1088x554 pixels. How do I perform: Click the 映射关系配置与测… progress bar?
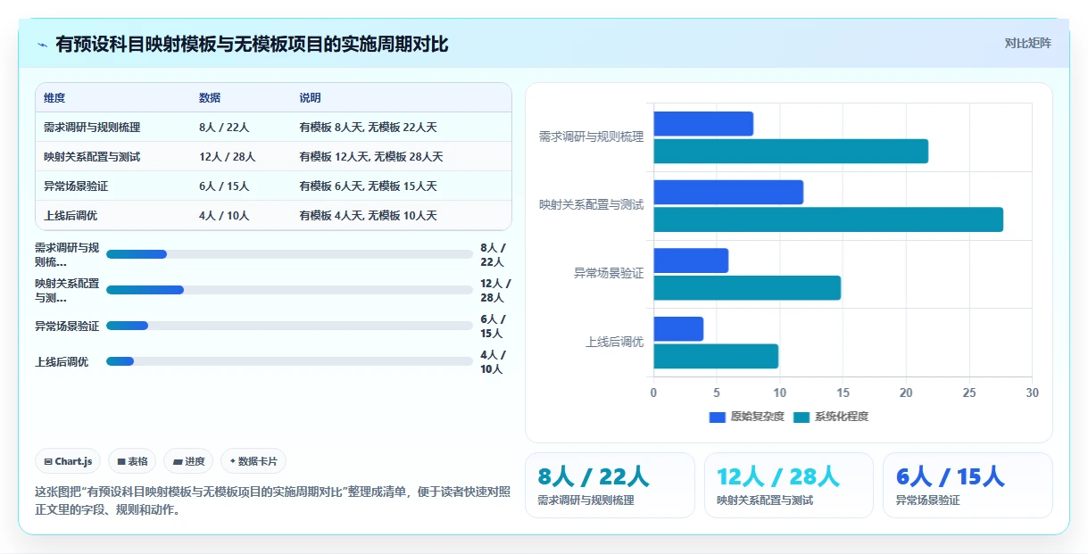point(289,290)
